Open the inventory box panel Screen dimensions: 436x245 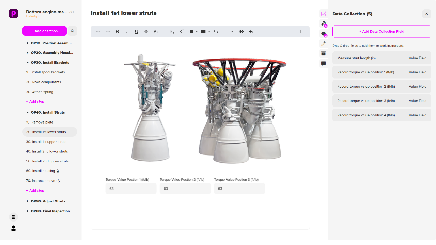[323, 53]
